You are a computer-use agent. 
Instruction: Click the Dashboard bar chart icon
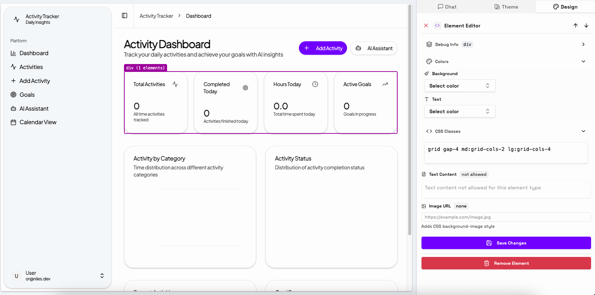(13, 53)
